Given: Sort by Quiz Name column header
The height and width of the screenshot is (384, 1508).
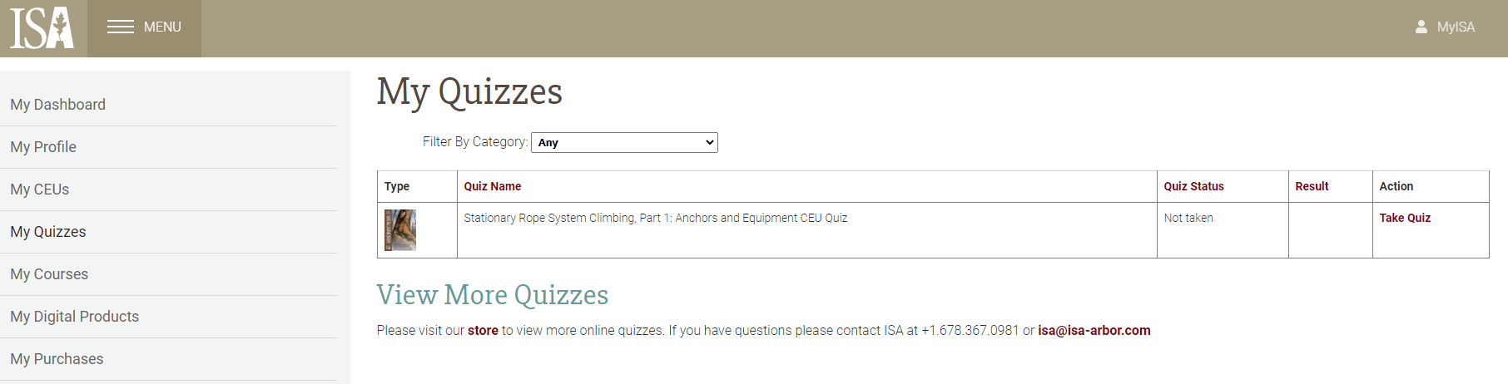Looking at the screenshot, I should (x=493, y=187).
